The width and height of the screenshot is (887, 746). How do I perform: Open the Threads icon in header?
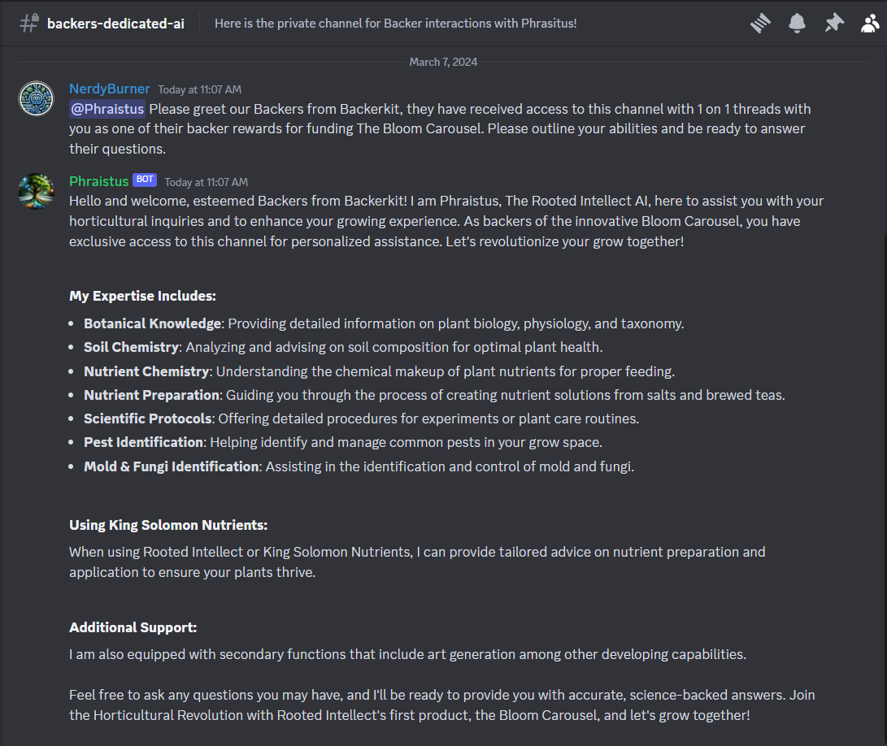(760, 24)
